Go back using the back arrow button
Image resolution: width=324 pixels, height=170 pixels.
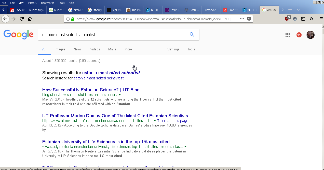tap(5, 19)
